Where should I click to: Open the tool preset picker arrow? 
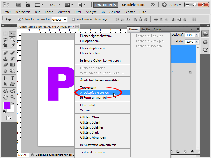(13, 19)
